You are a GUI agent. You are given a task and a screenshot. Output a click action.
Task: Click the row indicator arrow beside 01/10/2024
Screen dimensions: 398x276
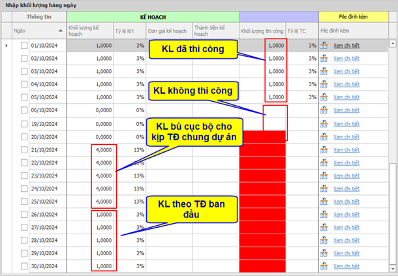[x=7, y=46]
